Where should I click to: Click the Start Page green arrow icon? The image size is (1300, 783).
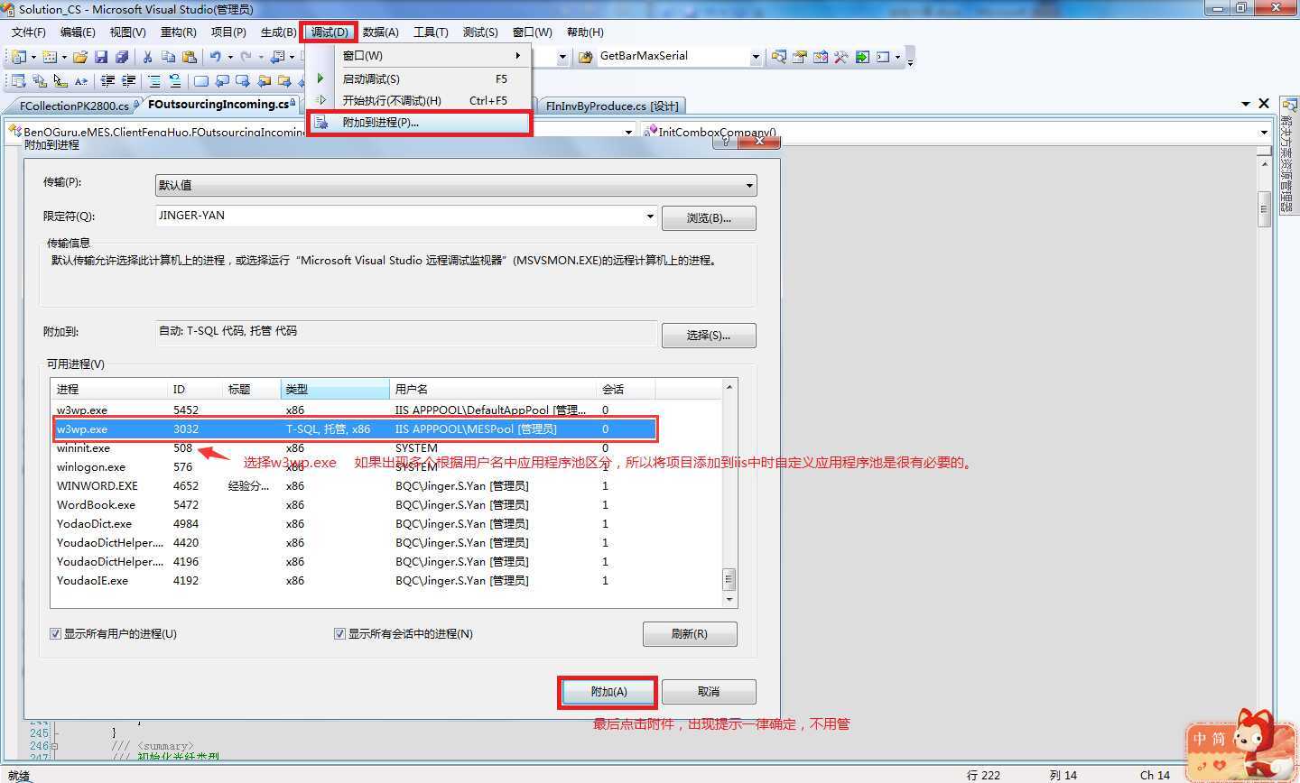point(862,57)
